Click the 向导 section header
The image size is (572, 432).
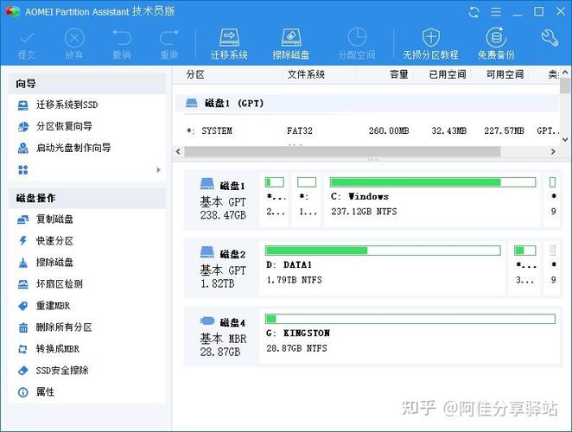click(86, 84)
